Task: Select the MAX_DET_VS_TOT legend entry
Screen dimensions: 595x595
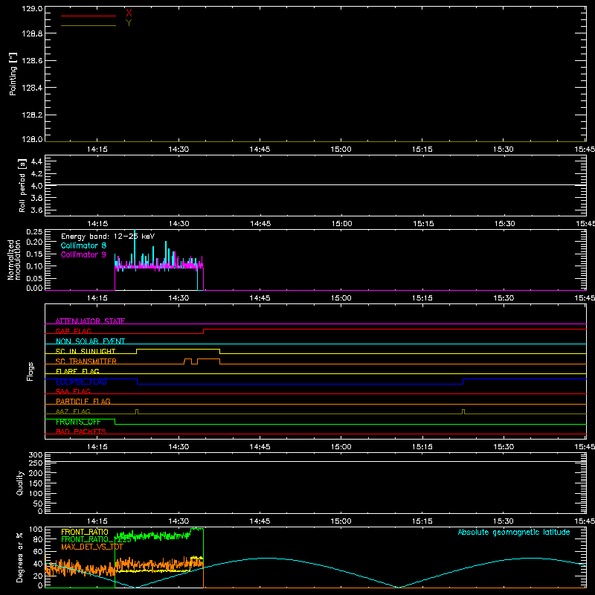Action: [91, 547]
